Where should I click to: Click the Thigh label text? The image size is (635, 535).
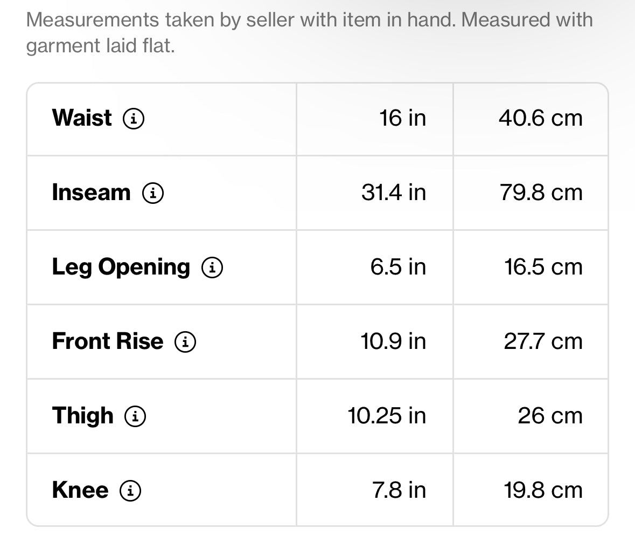[82, 416]
